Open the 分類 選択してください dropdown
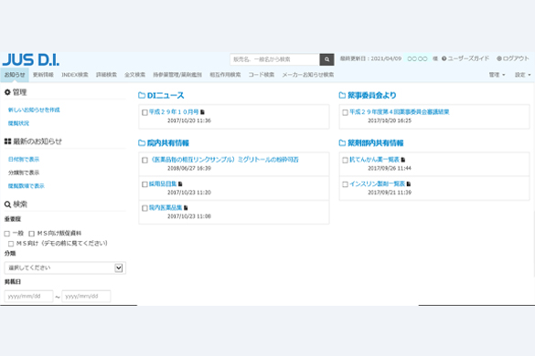 pyautogui.click(x=65, y=267)
